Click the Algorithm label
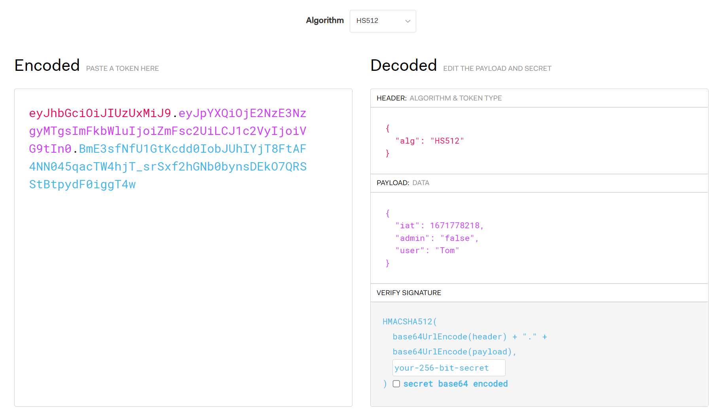722x413 pixels. coord(325,21)
